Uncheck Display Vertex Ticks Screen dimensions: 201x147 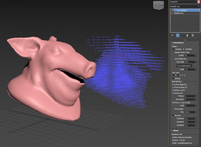click(173, 52)
